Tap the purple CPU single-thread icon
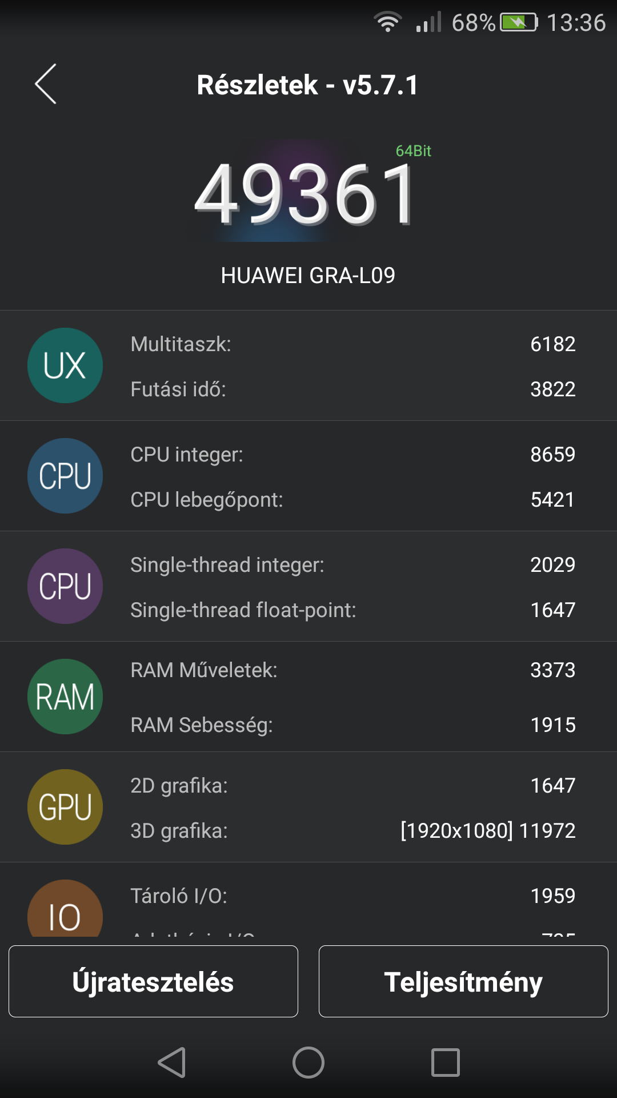The image size is (617, 1098). click(x=65, y=586)
